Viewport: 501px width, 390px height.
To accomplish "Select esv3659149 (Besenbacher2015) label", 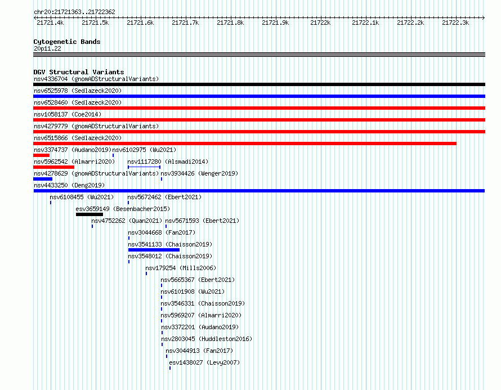I will coord(123,209).
